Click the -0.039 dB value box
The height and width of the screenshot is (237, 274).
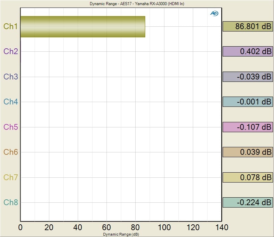(248, 77)
